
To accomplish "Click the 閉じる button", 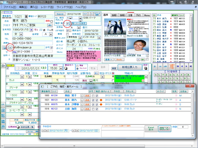I will (164, 129).
